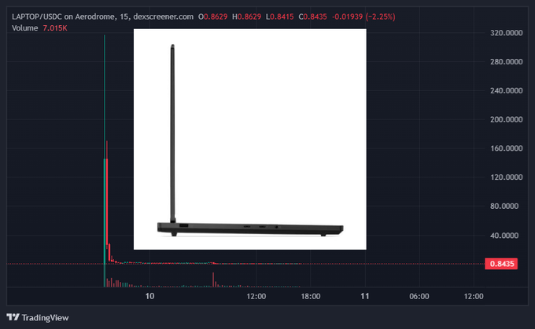The width and height of the screenshot is (535, 329).
Task: Select the 200.0000 price axis label
Action: coord(507,119)
